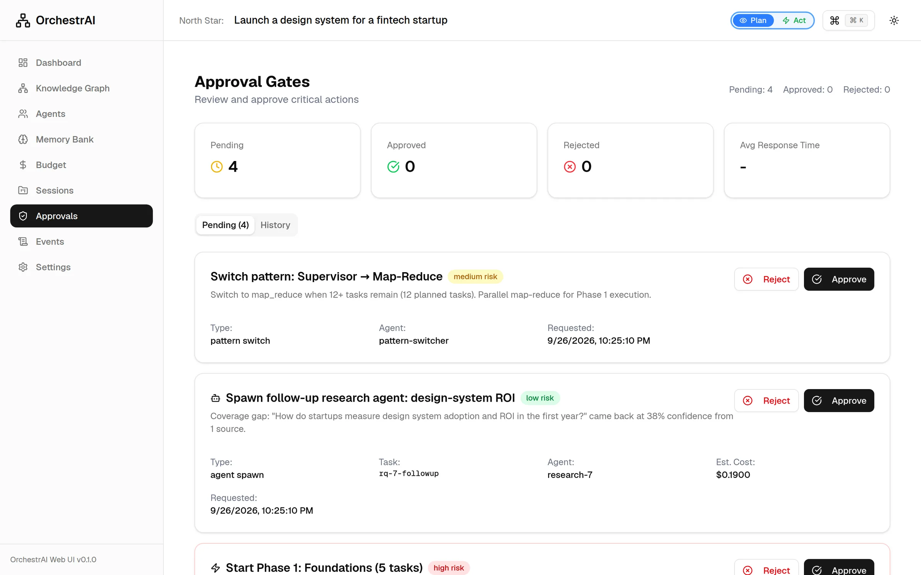Click the Sessions folder icon
Image resolution: width=921 pixels, height=575 pixels.
(x=23, y=191)
